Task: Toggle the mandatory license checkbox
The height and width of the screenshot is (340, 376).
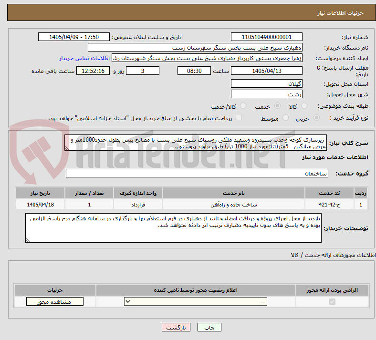Action: (x=332, y=301)
